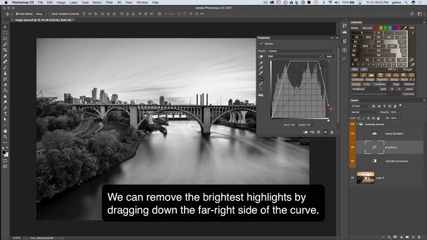The height and width of the screenshot is (240, 427).
Task: Hide the Layer 0 background layer
Action: pos(352,178)
